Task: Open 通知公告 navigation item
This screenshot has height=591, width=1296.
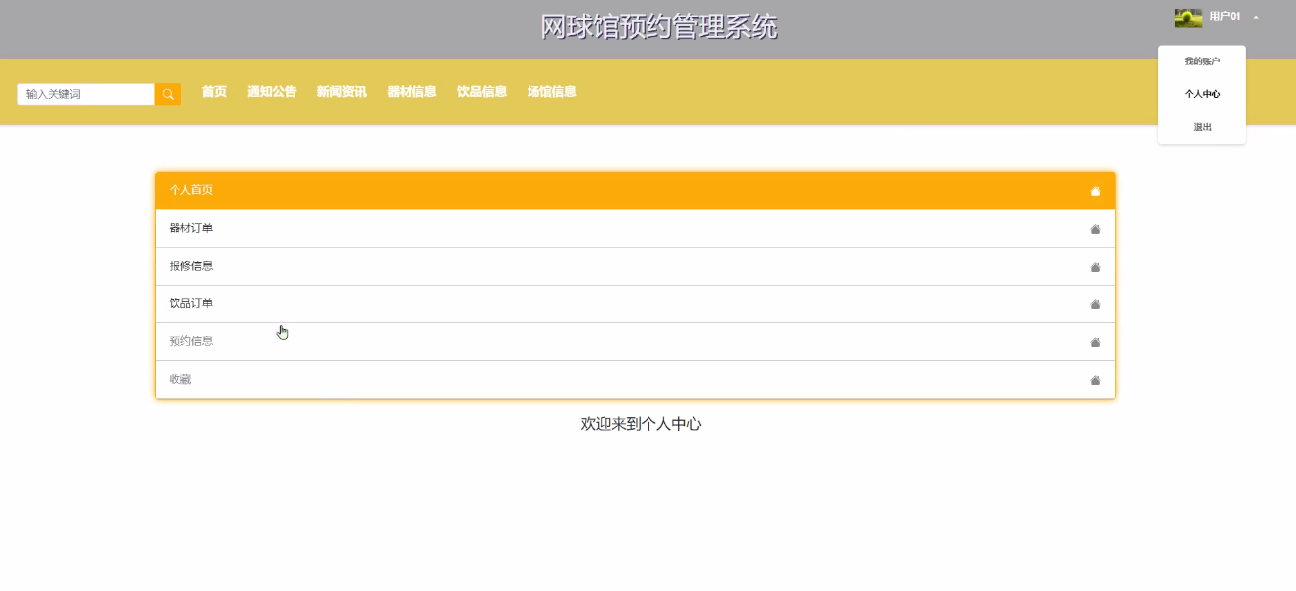Action: coord(272,92)
